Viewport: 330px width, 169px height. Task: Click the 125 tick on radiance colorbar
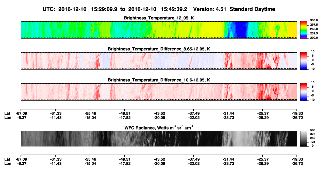[x=312, y=142]
